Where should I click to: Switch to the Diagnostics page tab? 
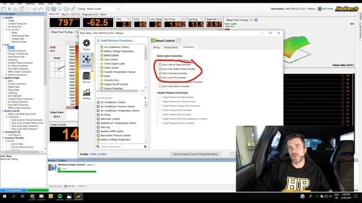click(90, 14)
